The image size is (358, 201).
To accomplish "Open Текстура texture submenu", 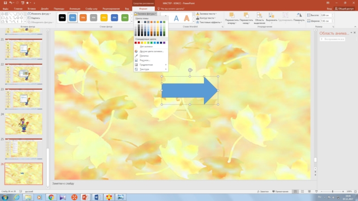I will (x=151, y=69).
